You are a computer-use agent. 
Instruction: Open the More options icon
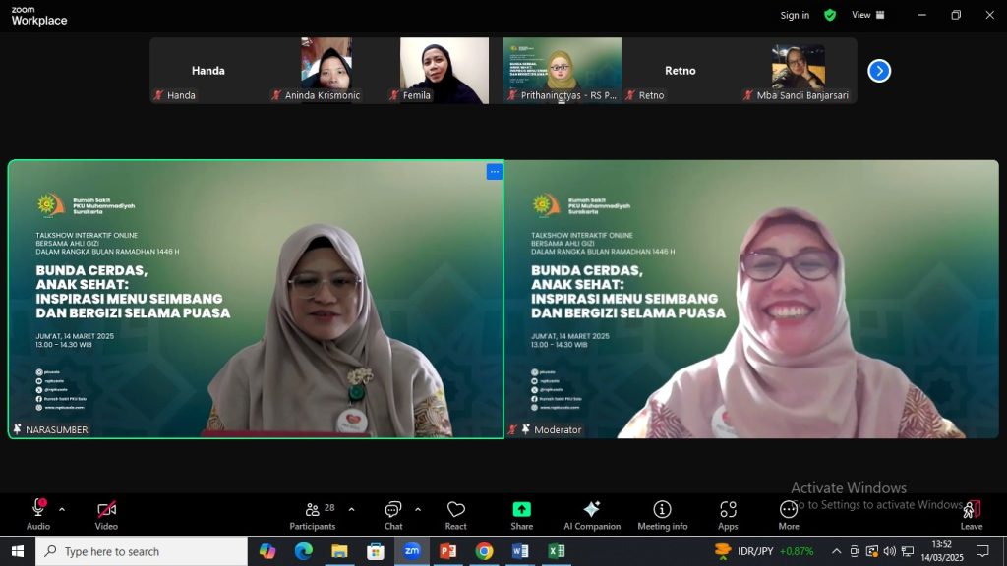[x=788, y=509]
